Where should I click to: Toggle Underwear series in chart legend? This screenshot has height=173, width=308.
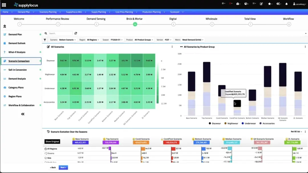(x=249, y=123)
